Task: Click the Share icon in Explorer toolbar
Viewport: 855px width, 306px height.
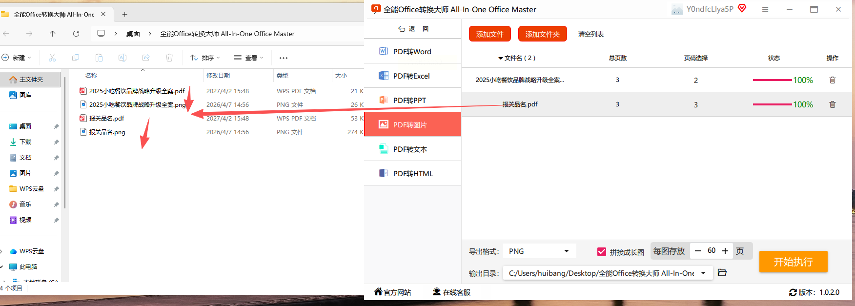Action: [146, 58]
